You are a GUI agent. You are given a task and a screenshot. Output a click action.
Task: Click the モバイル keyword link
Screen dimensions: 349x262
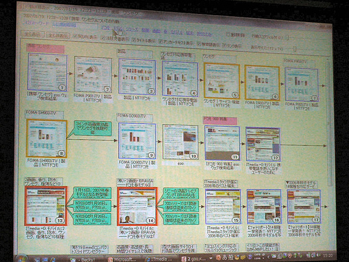click(x=176, y=32)
